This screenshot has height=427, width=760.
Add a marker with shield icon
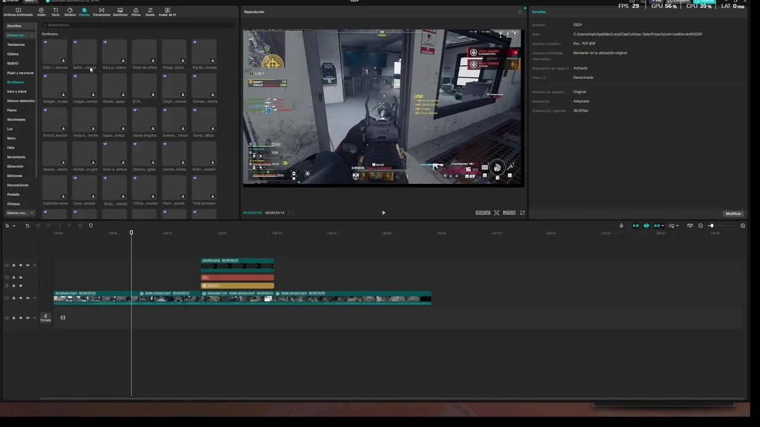tap(91, 225)
